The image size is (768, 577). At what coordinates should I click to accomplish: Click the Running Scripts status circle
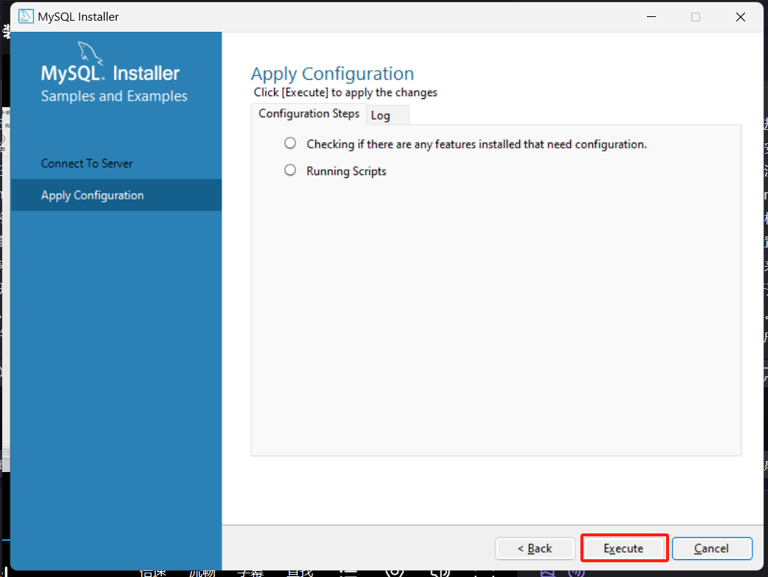(290, 170)
